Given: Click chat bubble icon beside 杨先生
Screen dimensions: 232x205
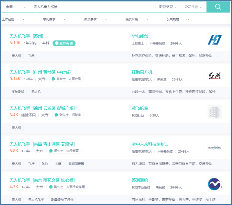Looking at the screenshot, I should click(51, 151).
